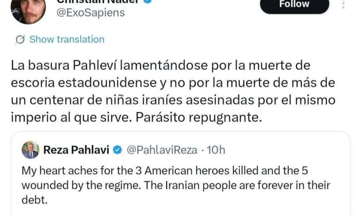Screen dimensions: 361x217
Task: Click the Follow button
Action: click(294, 5)
